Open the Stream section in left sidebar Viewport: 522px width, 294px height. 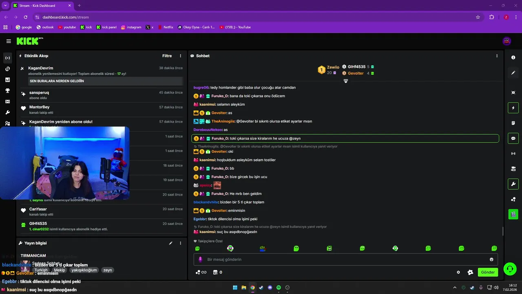7,58
